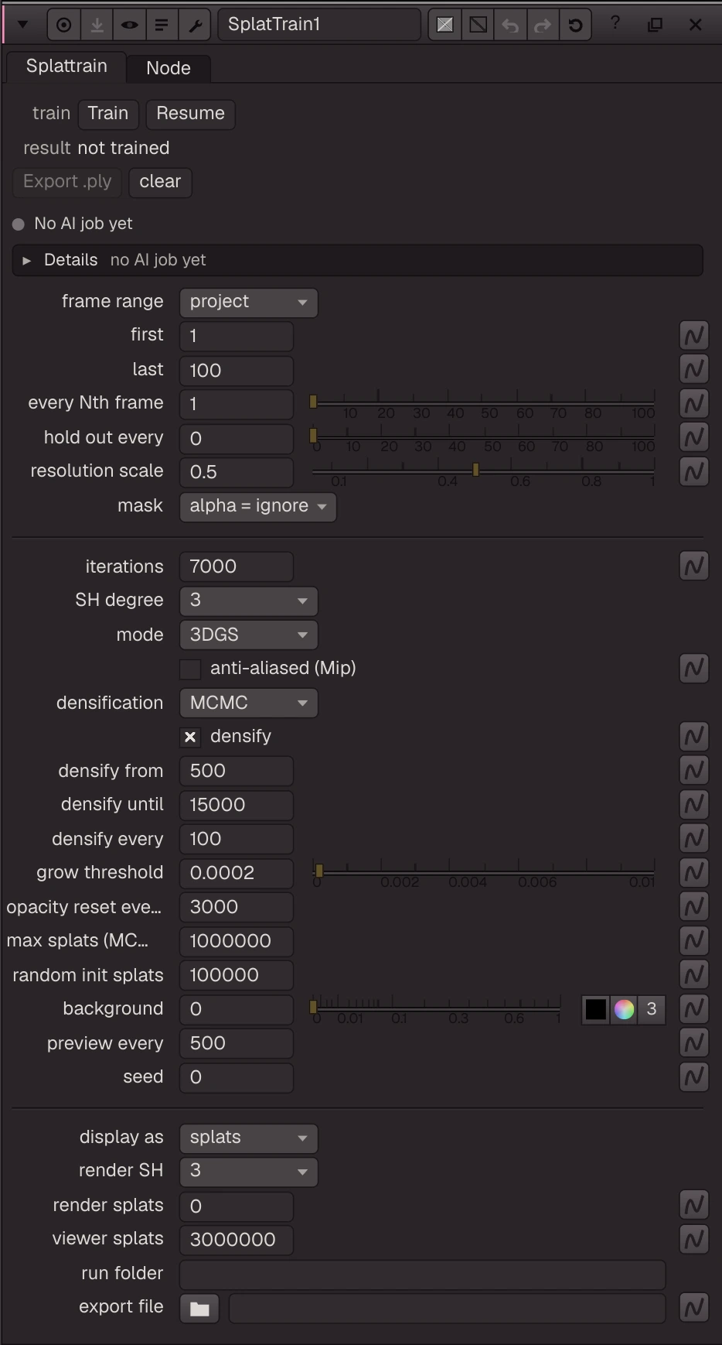Click the iterations input field
The width and height of the screenshot is (722, 1345).
pos(237,566)
